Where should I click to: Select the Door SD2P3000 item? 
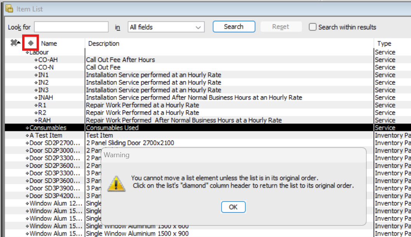click(55, 151)
